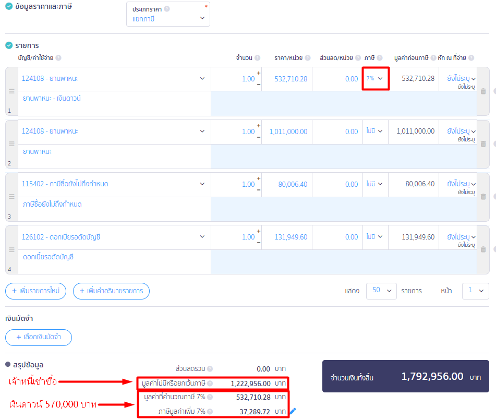Click trash icon on row 3
Screen dimensions: 496x419
(483, 197)
